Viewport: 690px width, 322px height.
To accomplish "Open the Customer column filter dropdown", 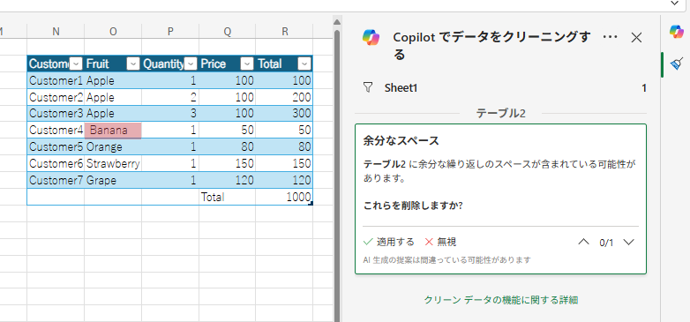I will tap(77, 64).
